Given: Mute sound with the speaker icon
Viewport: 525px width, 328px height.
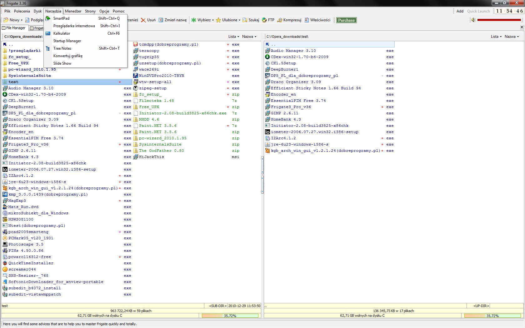Looking at the screenshot, I should 473,20.
